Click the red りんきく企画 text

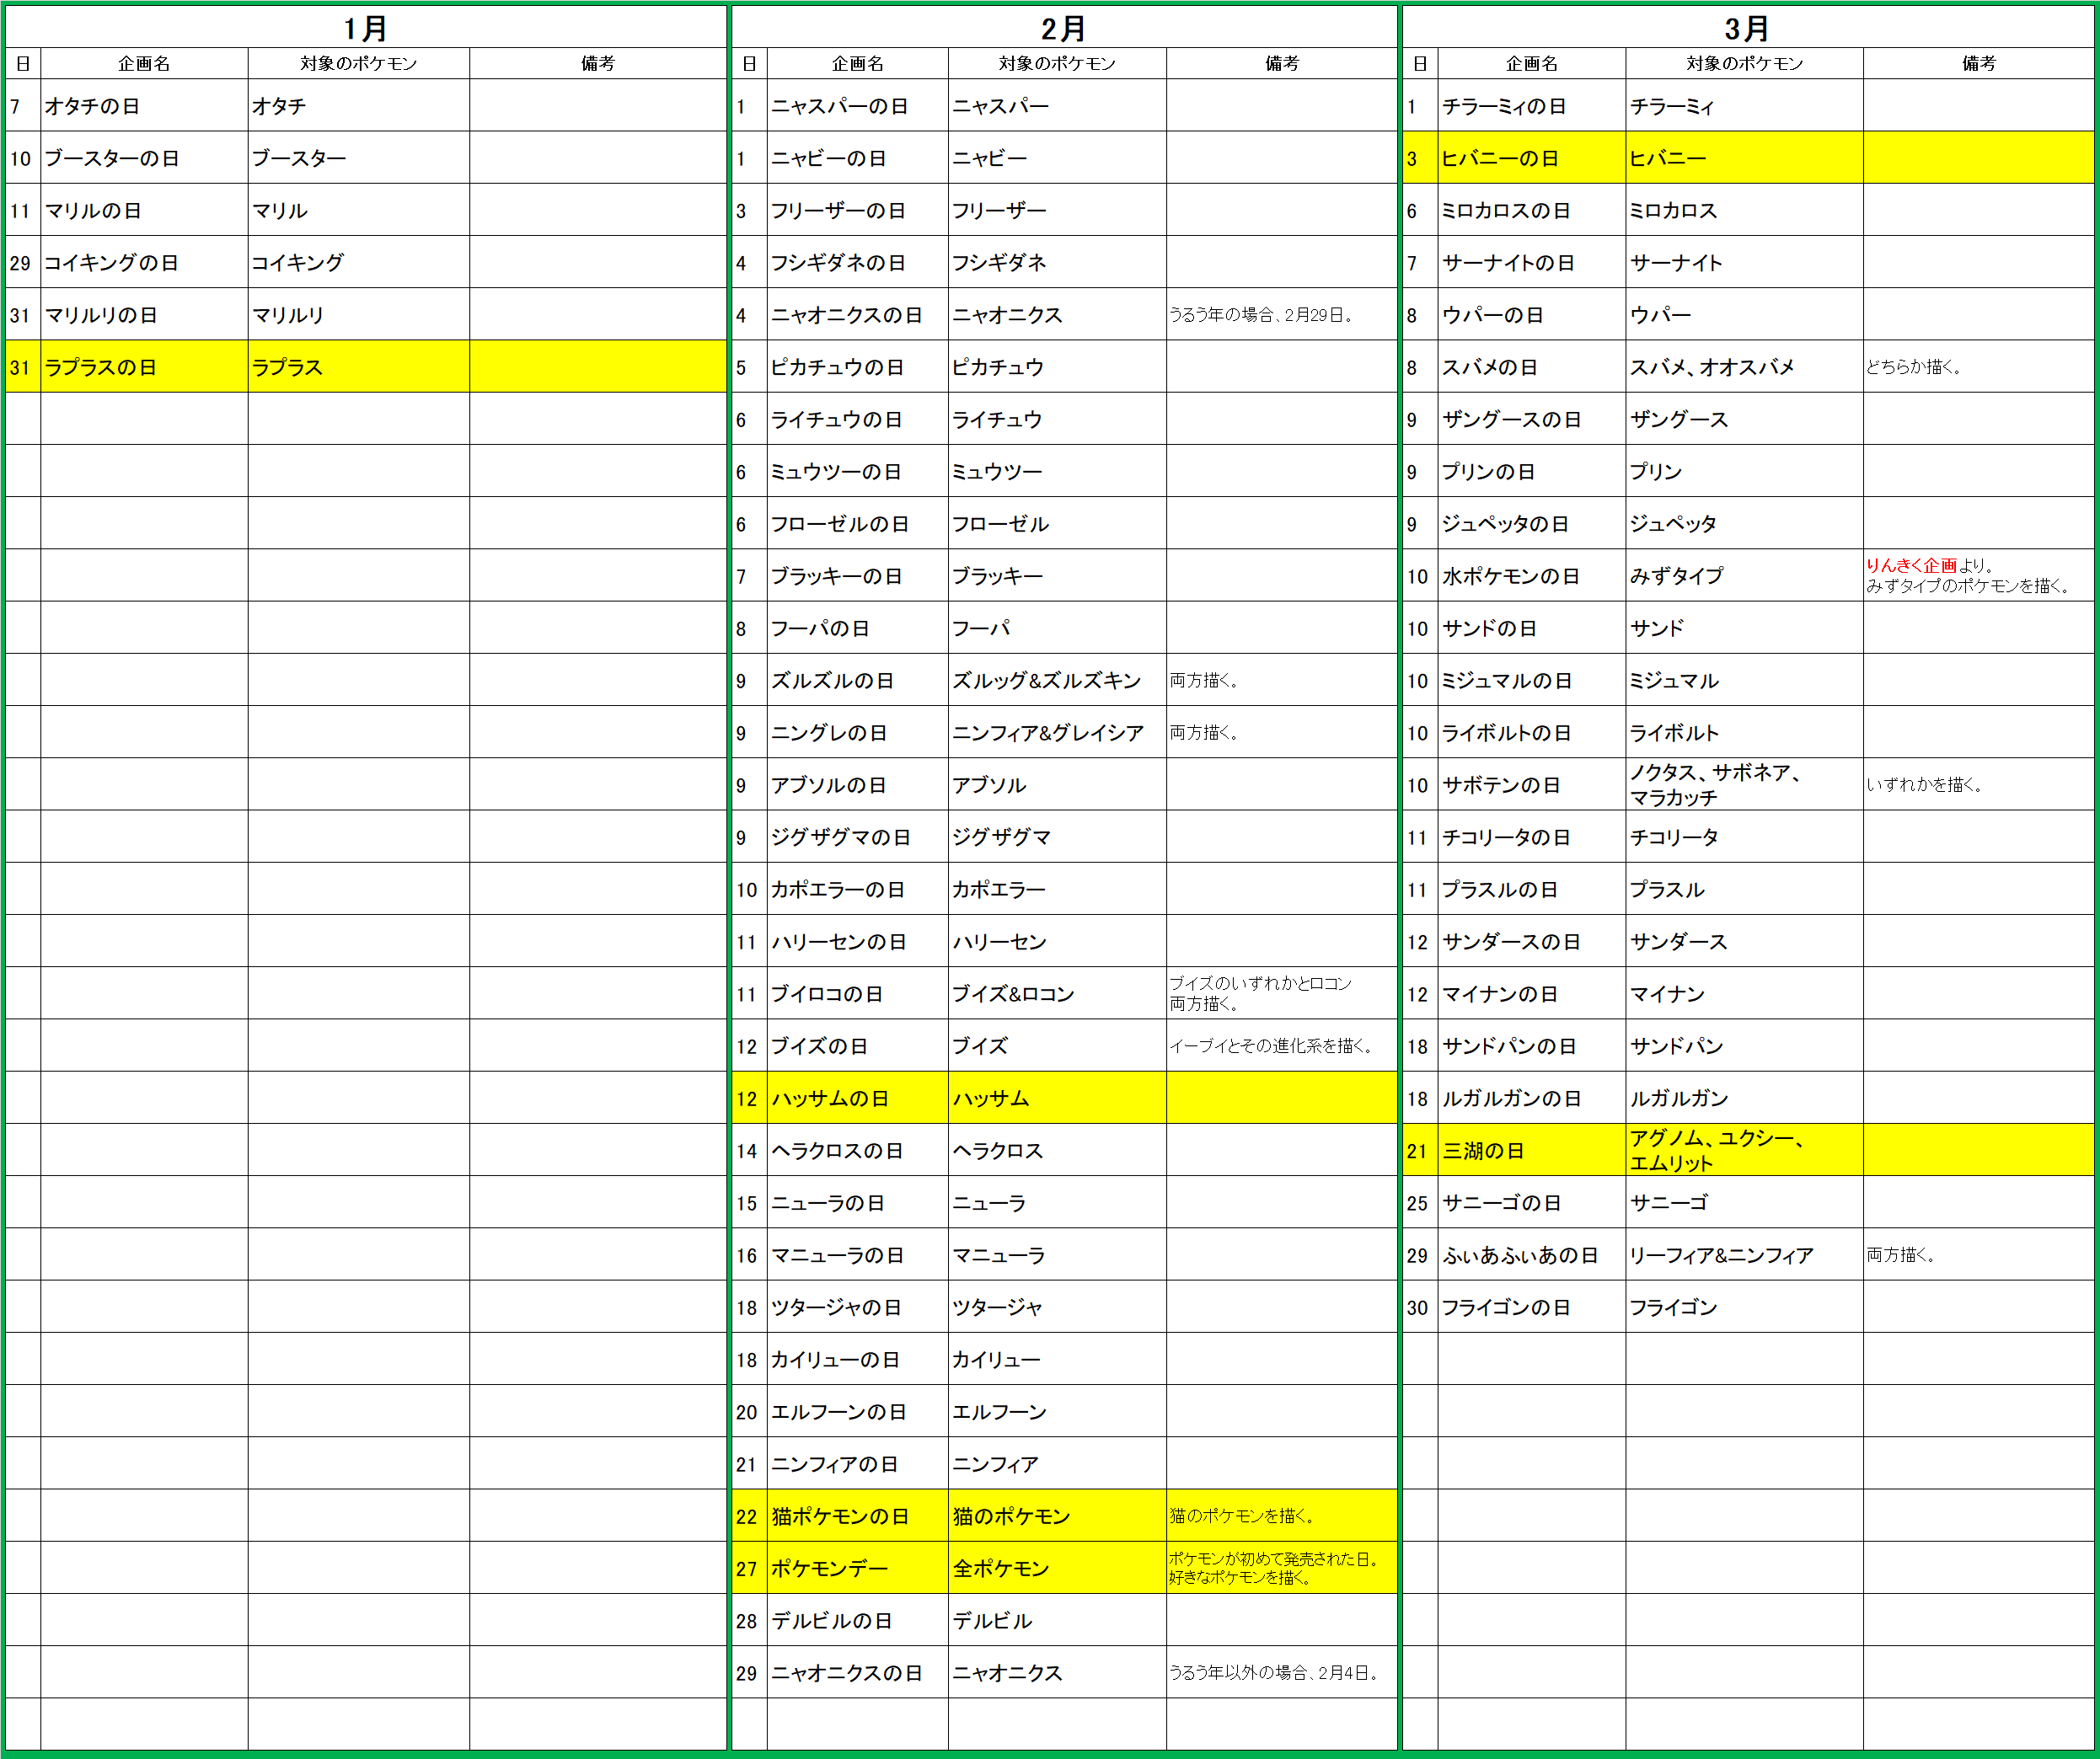[x=1910, y=565]
